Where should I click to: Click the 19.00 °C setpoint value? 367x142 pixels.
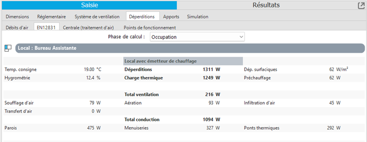92,70
